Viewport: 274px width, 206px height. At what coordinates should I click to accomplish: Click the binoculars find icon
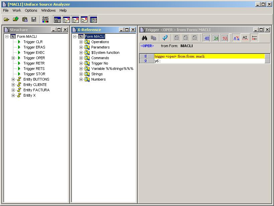[144, 38]
